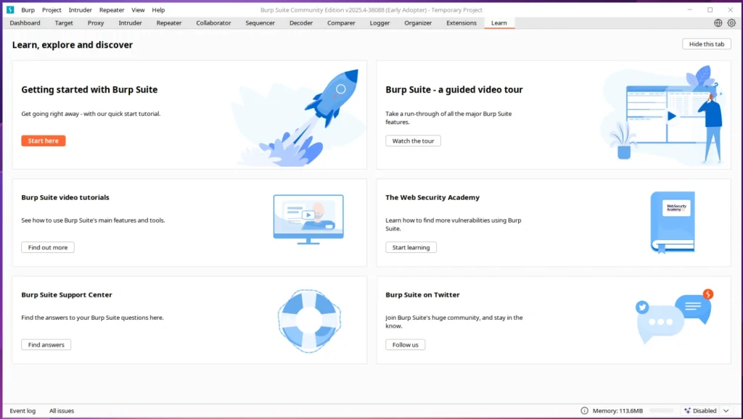Switch to the Logger tab
The height and width of the screenshot is (419, 743).
[x=379, y=22]
